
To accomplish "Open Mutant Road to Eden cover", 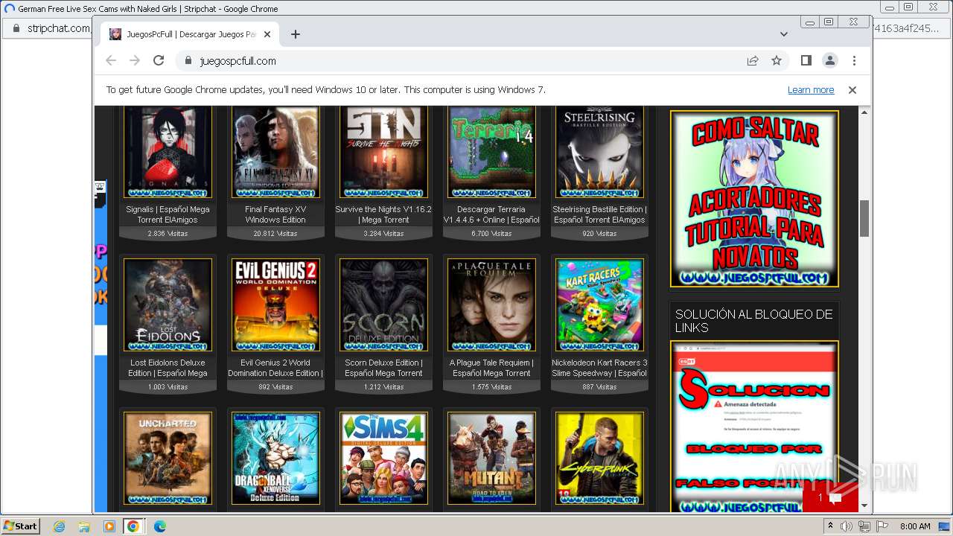I will point(491,458).
